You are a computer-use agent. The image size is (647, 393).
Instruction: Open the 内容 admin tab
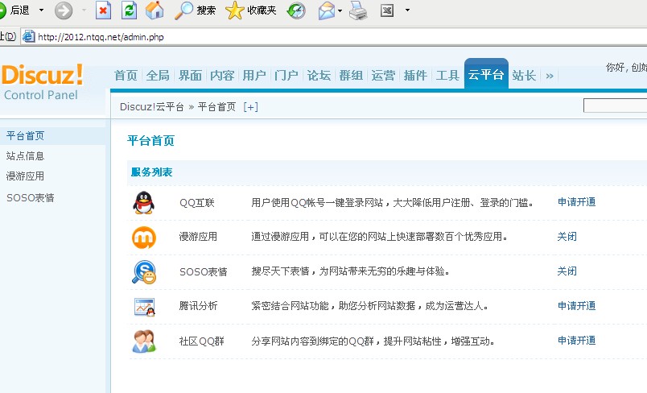pos(222,76)
